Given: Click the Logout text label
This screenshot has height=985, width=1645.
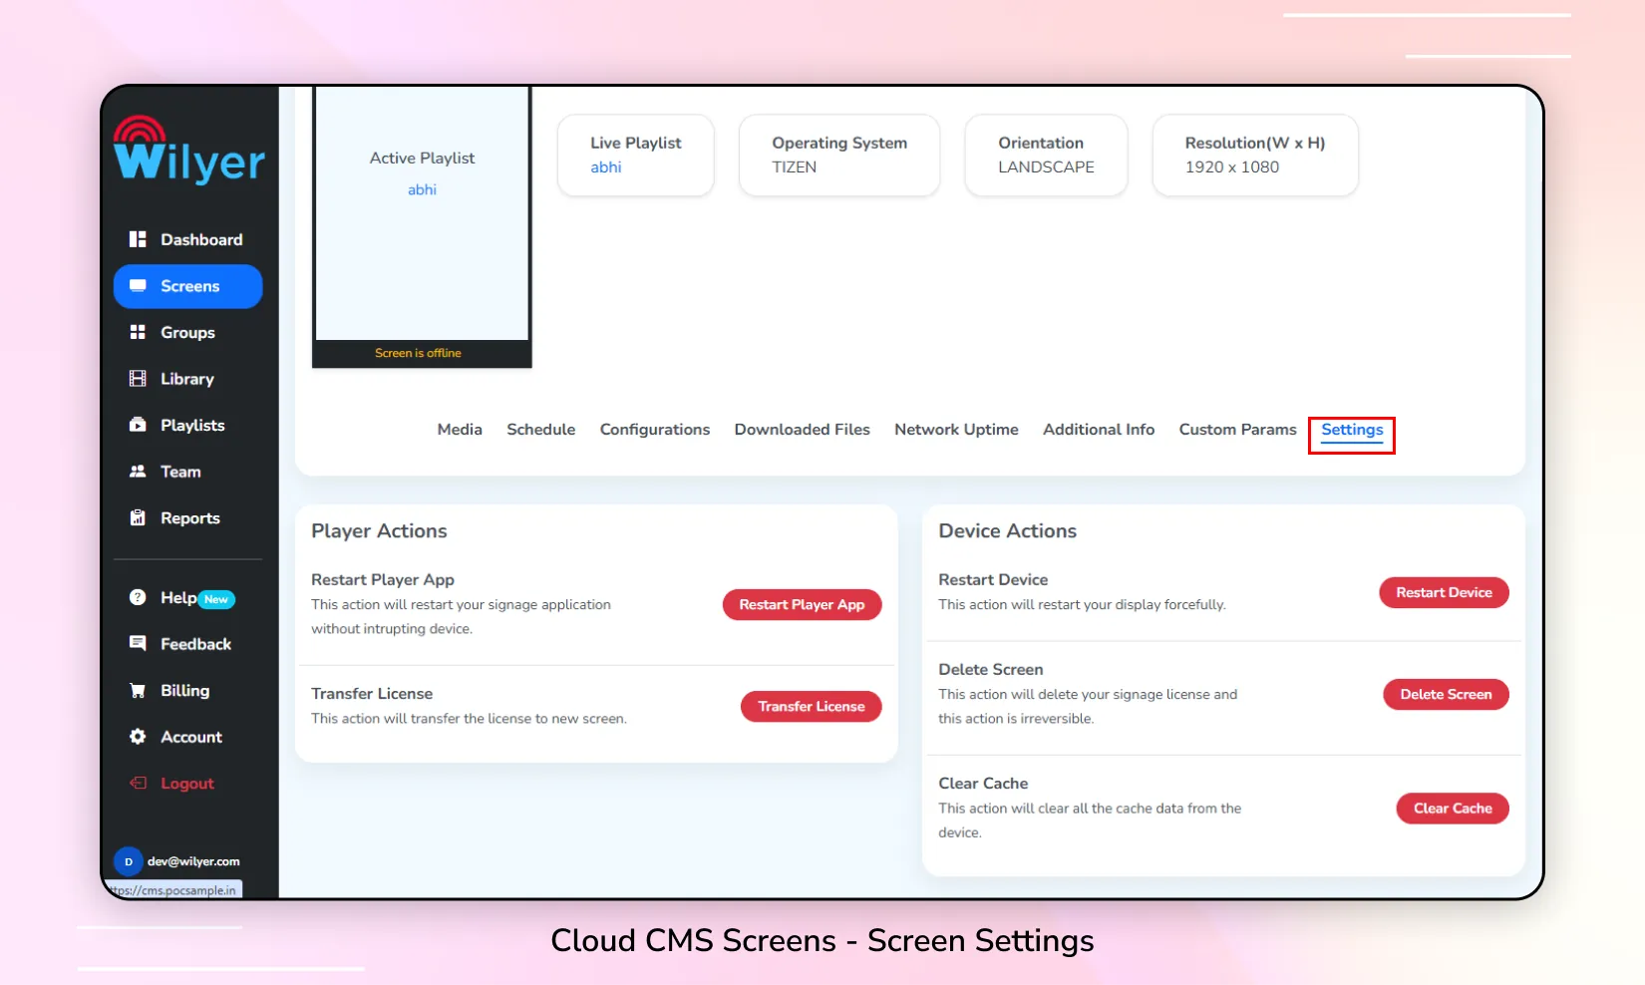Looking at the screenshot, I should pos(187,783).
